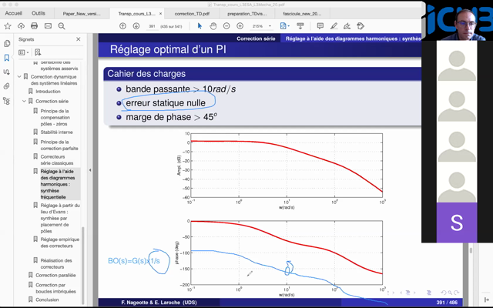This screenshot has width=493, height=308.
Task: Collapse Correction dynamique des systèmes linéaires
Action: [18, 77]
